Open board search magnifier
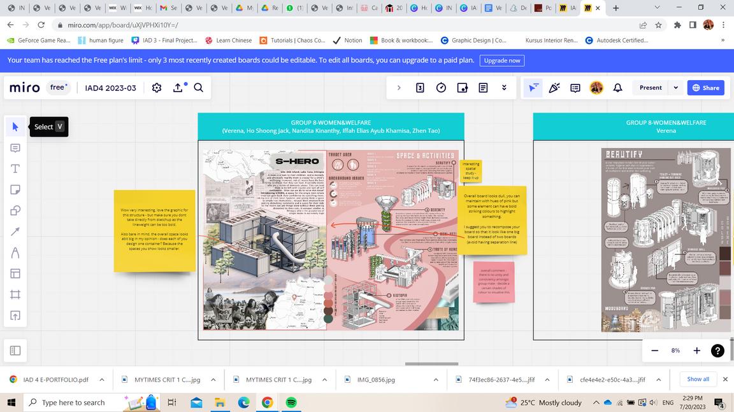 click(x=198, y=88)
